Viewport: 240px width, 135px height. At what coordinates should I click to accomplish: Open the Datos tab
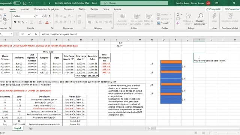pos(82,9)
